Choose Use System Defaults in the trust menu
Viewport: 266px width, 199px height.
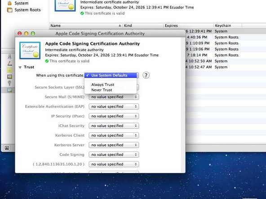(111, 75)
